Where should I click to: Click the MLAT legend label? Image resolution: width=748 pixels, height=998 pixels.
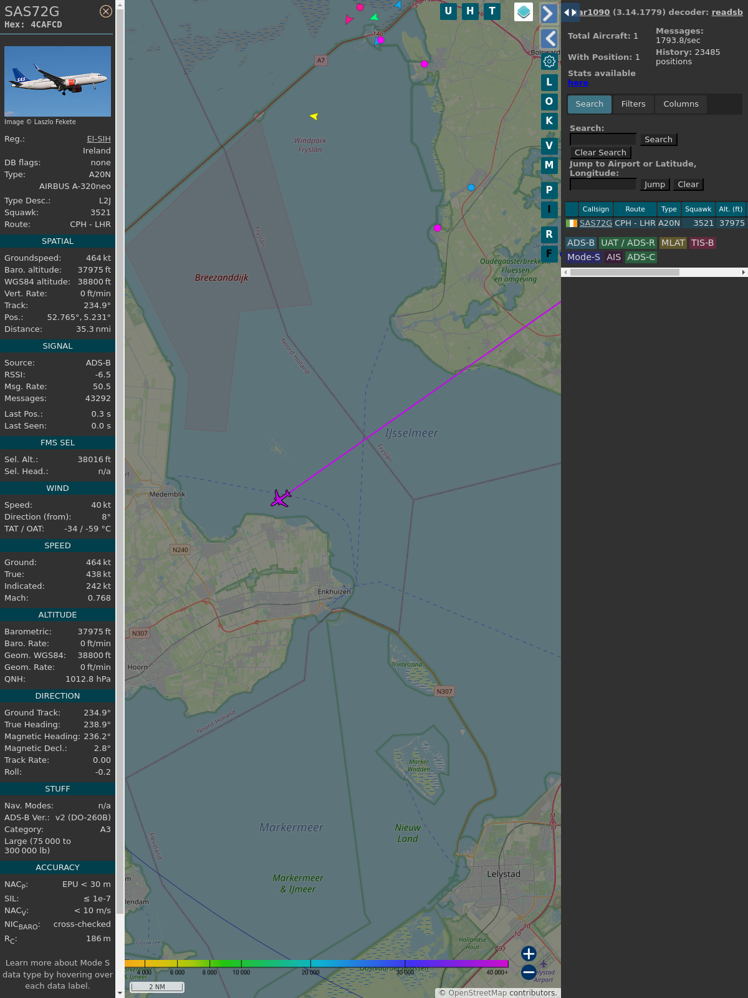pyautogui.click(x=673, y=243)
